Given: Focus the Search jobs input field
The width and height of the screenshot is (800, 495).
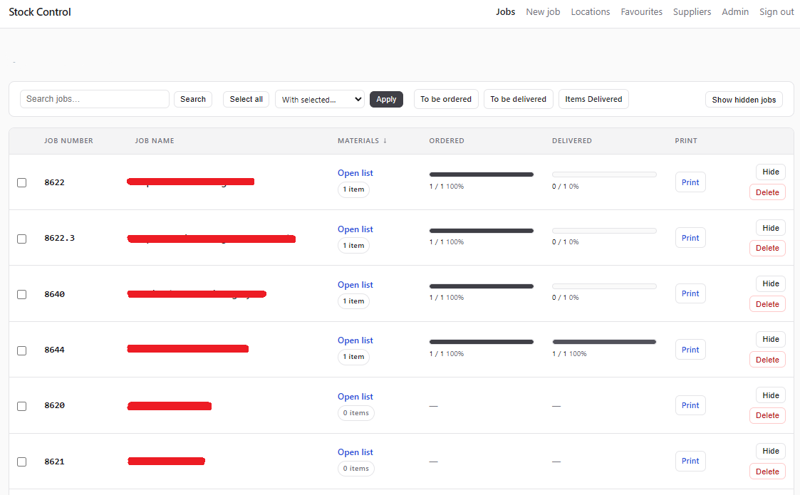Looking at the screenshot, I should tap(94, 99).
